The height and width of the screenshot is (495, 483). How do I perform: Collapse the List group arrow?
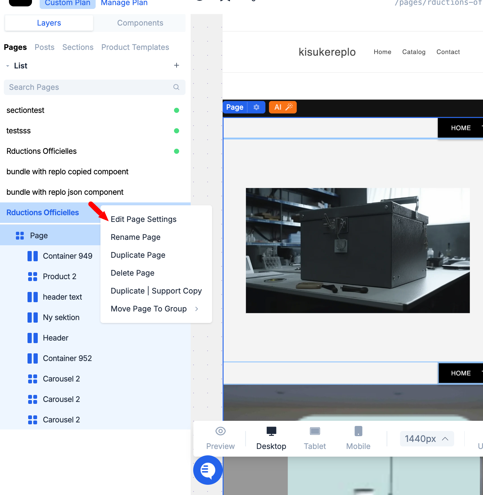[8, 66]
